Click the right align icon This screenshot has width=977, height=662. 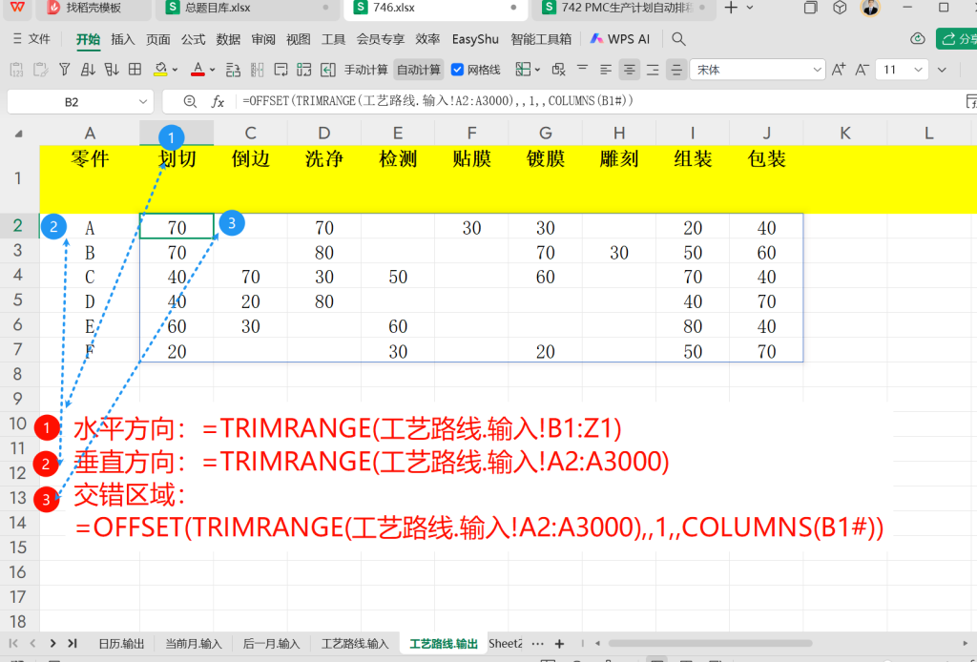tap(653, 70)
